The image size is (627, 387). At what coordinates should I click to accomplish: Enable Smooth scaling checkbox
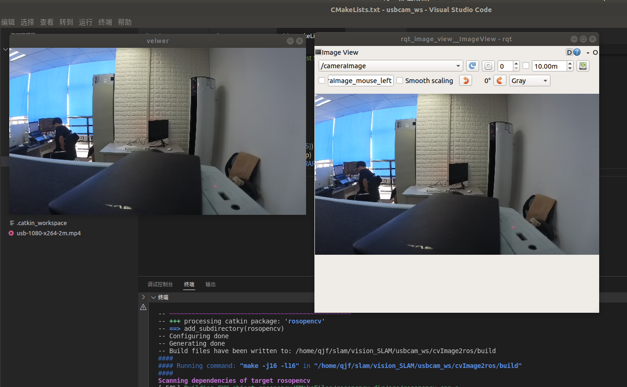(x=400, y=80)
